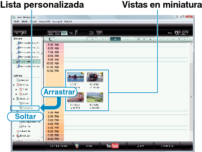
Task: Click the Share button
Action: [x=86, y=146]
